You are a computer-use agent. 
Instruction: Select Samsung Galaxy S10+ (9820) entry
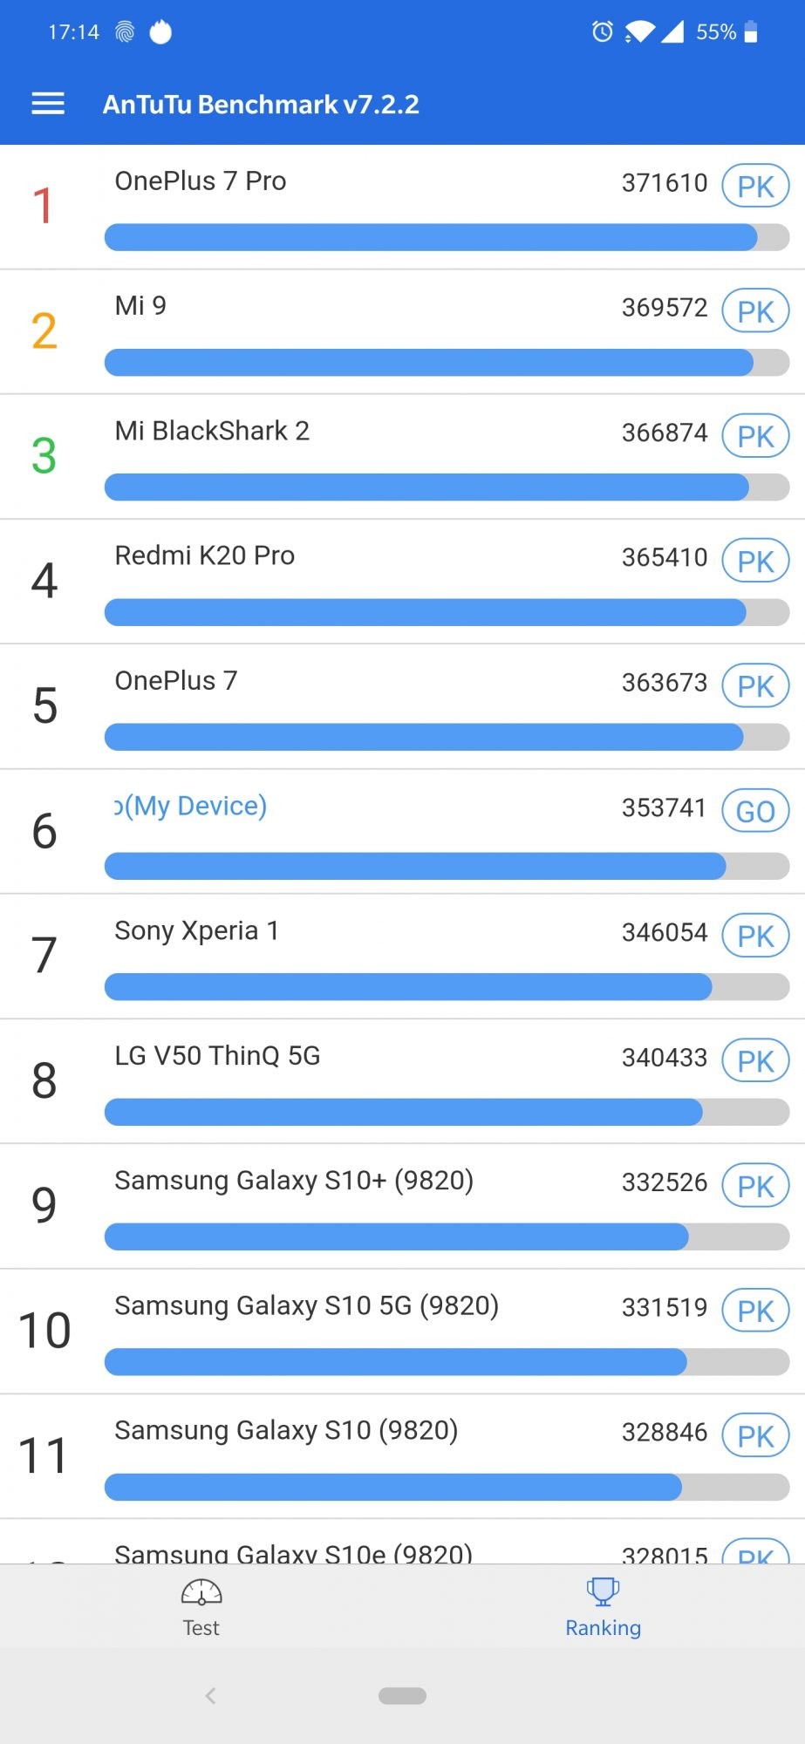point(294,1181)
